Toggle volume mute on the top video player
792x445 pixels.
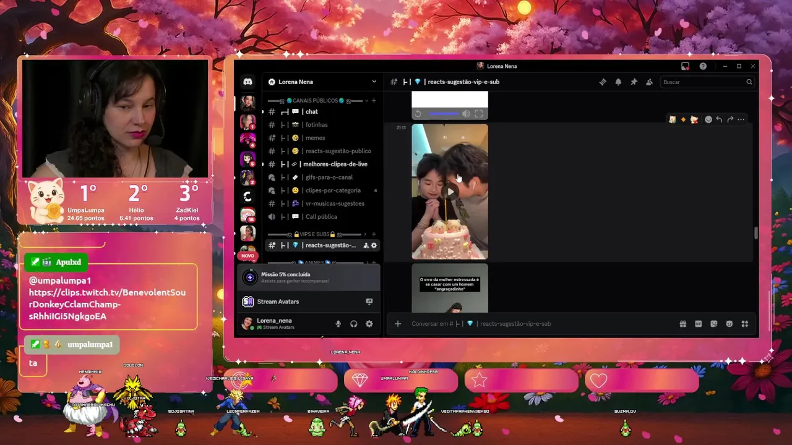466,114
